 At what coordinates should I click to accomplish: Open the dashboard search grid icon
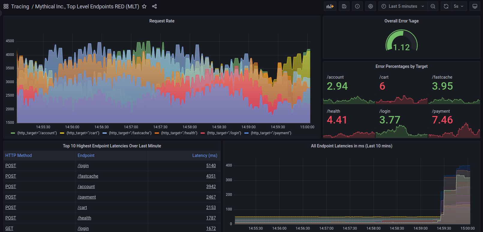click(x=6, y=6)
